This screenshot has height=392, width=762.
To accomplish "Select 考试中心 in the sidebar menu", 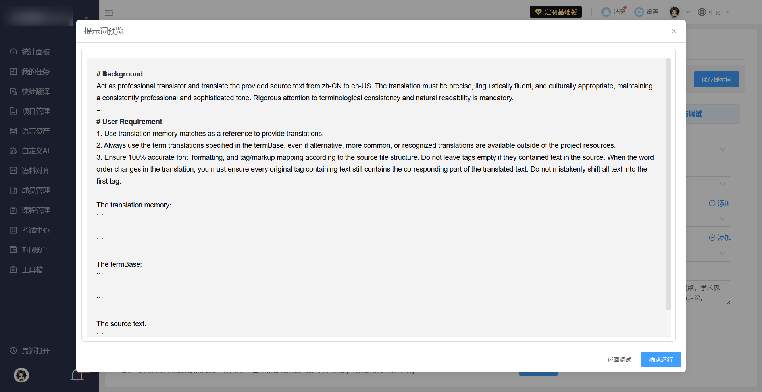I will pos(36,230).
